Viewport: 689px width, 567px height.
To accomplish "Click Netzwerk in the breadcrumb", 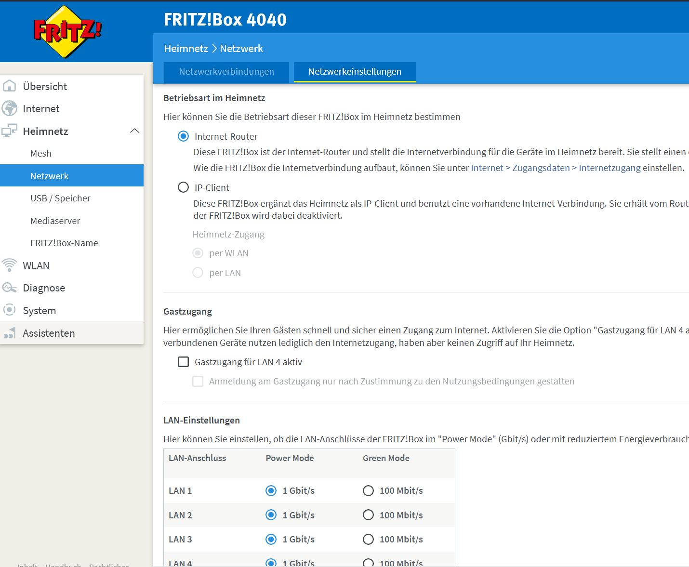I will (241, 48).
